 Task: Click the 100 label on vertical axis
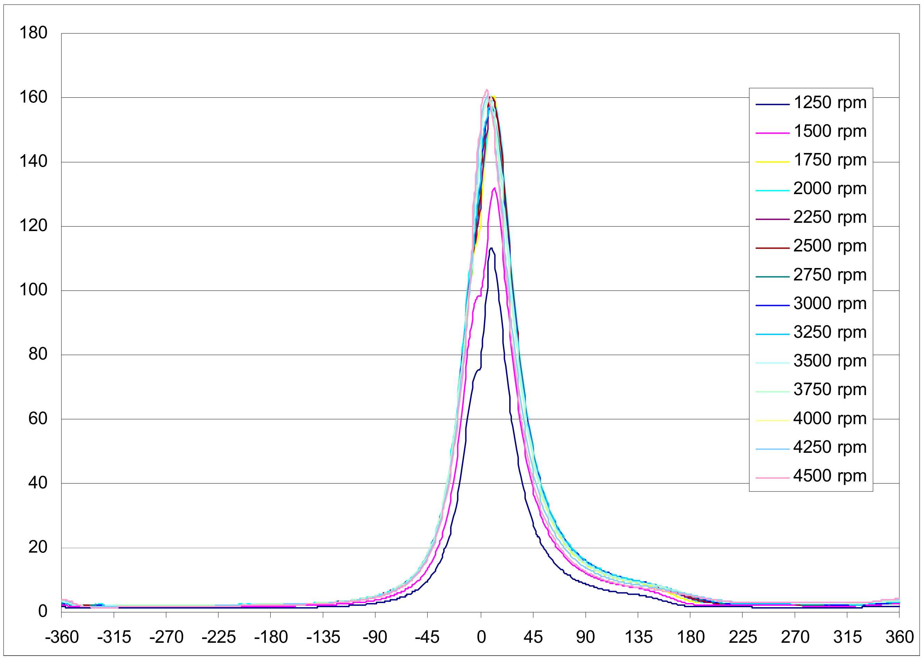click(33, 290)
